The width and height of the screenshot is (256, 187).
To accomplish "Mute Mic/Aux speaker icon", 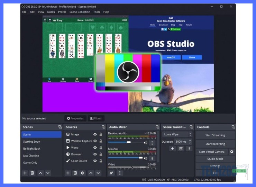I will (145, 158).
